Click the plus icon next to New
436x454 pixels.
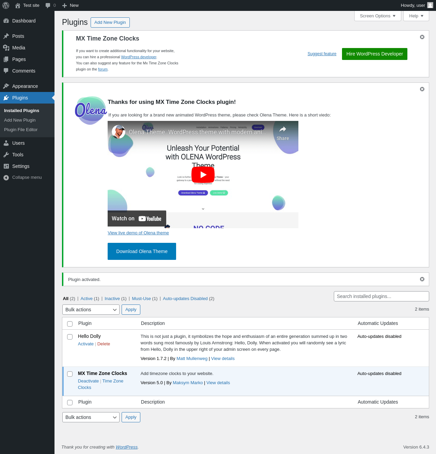point(64,5)
